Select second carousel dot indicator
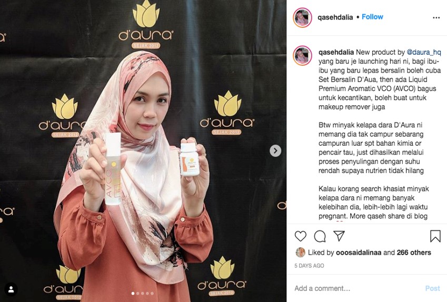447x302 pixels. pyautogui.click(x=138, y=293)
